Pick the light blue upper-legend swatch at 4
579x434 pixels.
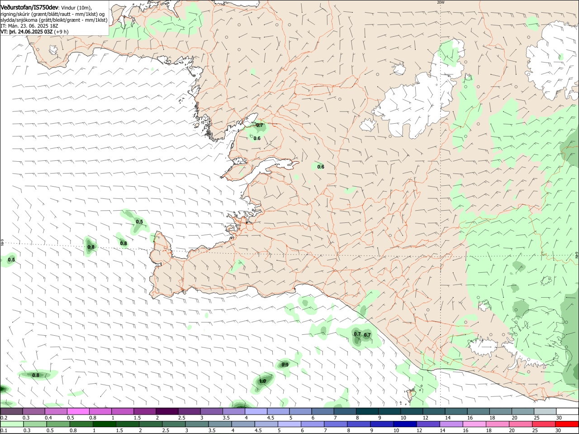click(256, 411)
